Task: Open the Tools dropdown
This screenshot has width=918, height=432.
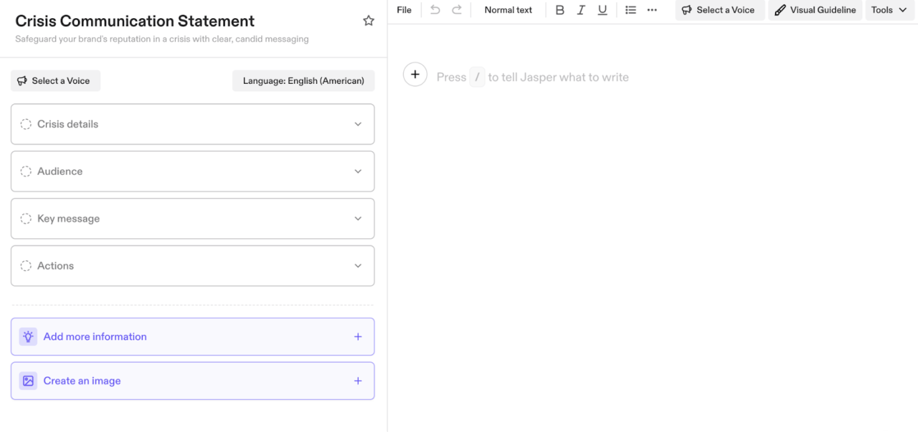Action: pyautogui.click(x=891, y=10)
